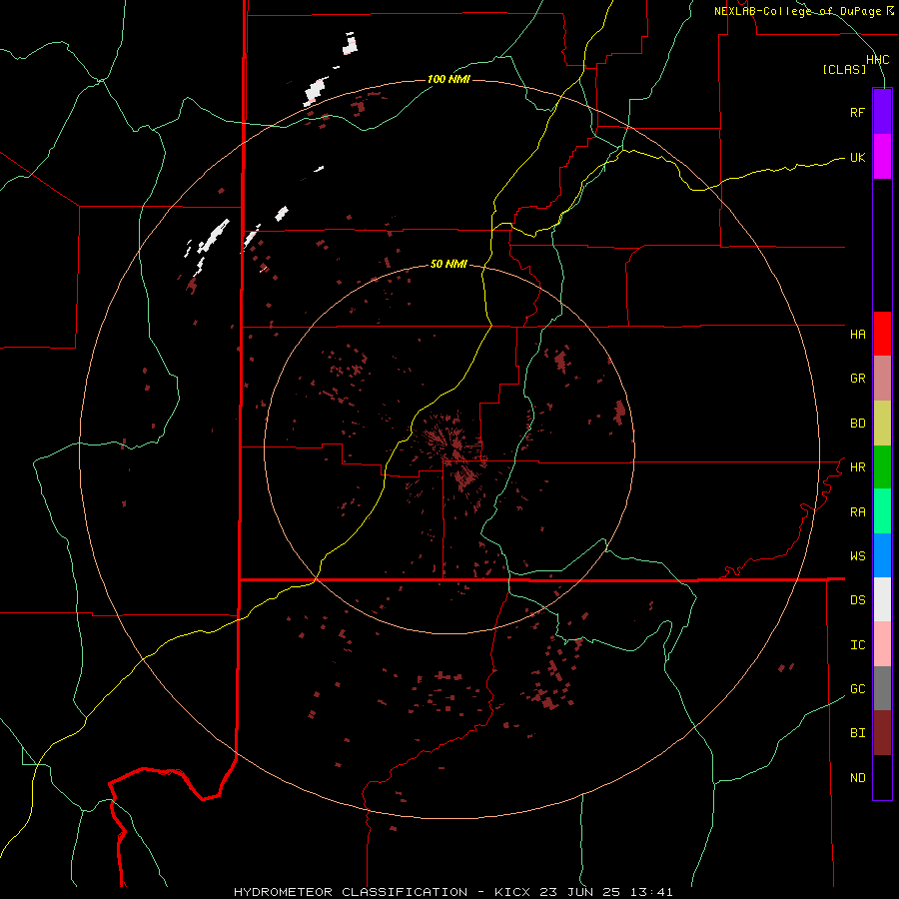
Task: Click the "ND" legend label
Action: (857, 778)
